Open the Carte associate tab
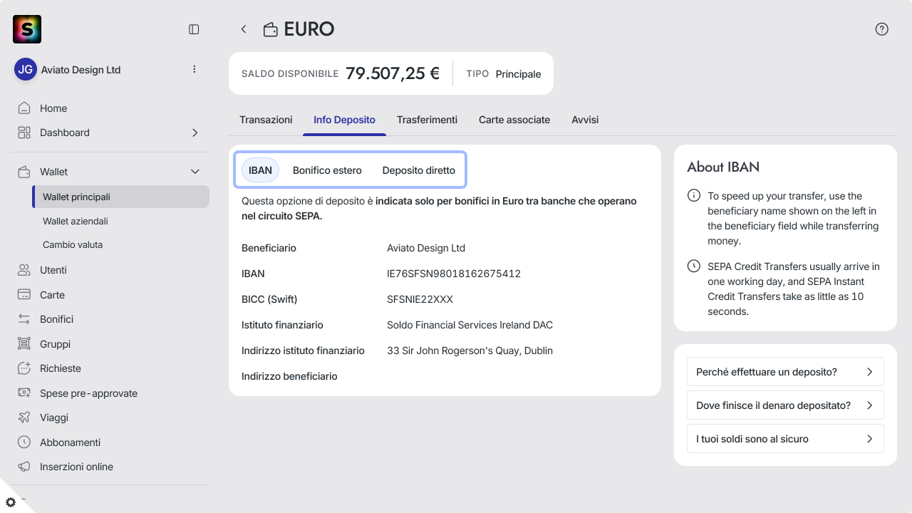The height and width of the screenshot is (513, 912). 514,120
